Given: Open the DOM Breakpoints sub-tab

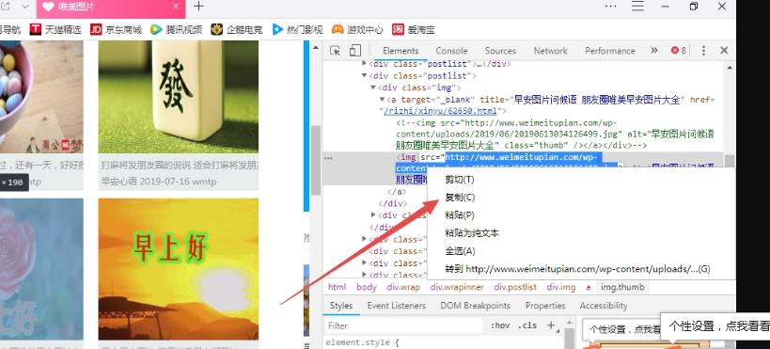Looking at the screenshot, I should click(x=476, y=305).
